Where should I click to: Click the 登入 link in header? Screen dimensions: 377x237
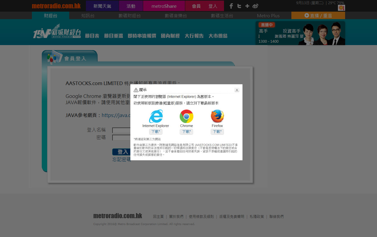pos(213,6)
